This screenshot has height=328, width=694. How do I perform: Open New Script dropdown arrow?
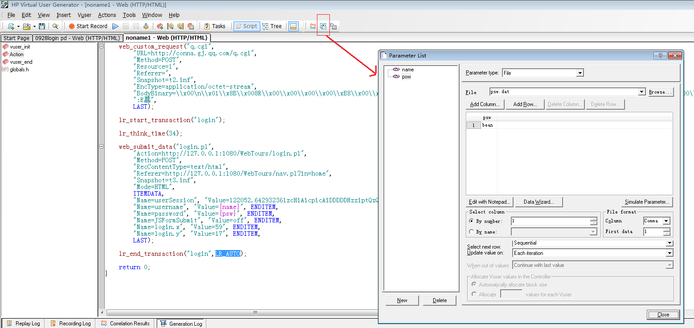coord(18,26)
